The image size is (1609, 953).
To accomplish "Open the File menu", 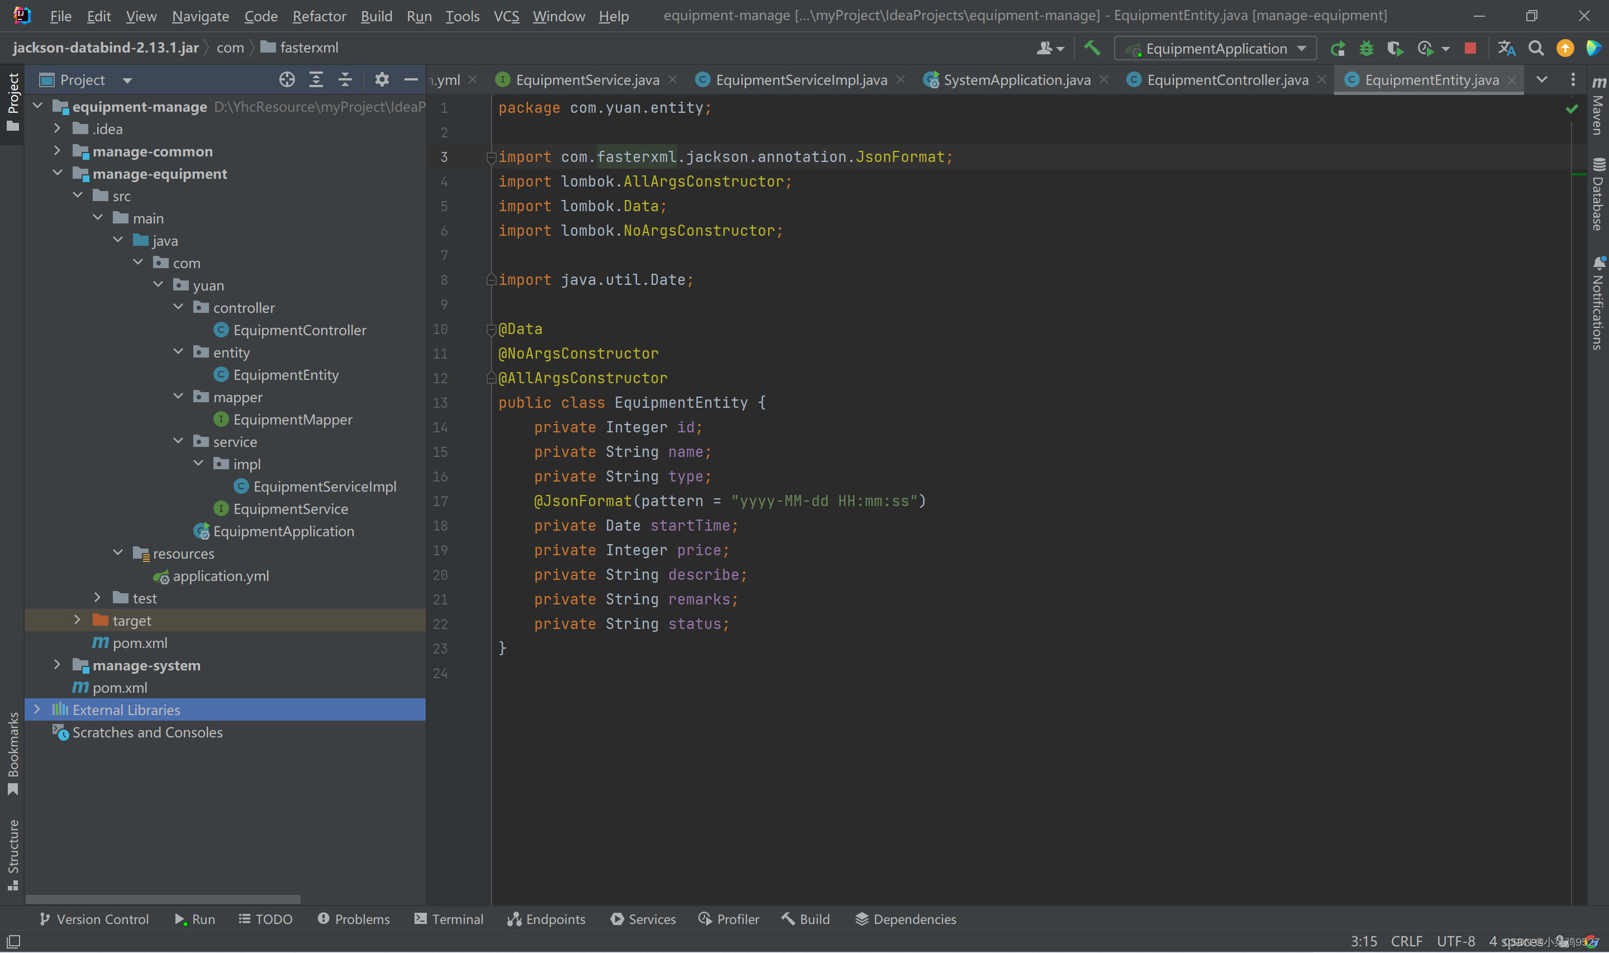I will 60,16.
